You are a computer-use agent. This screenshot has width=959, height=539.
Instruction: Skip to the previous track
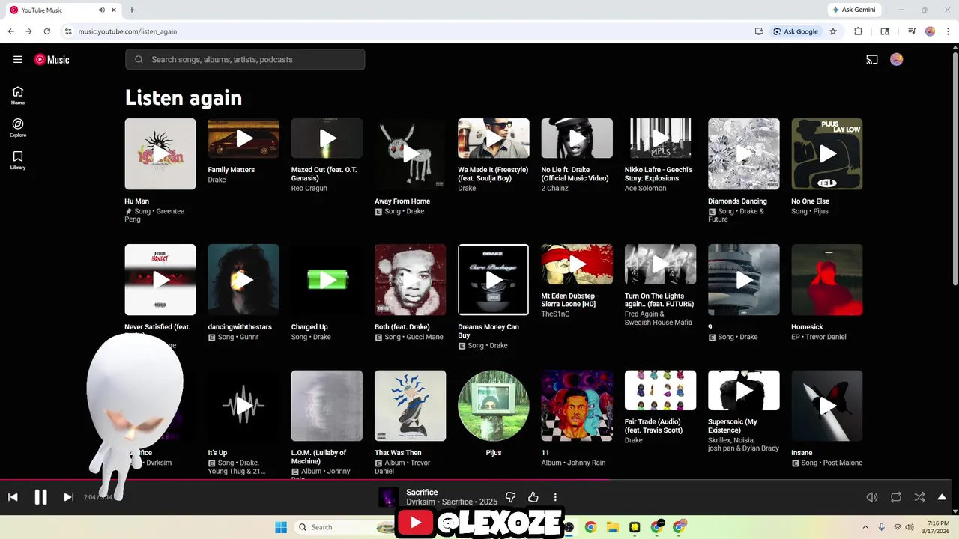click(x=13, y=497)
